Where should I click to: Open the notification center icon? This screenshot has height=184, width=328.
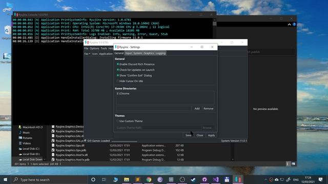(x=320, y=179)
